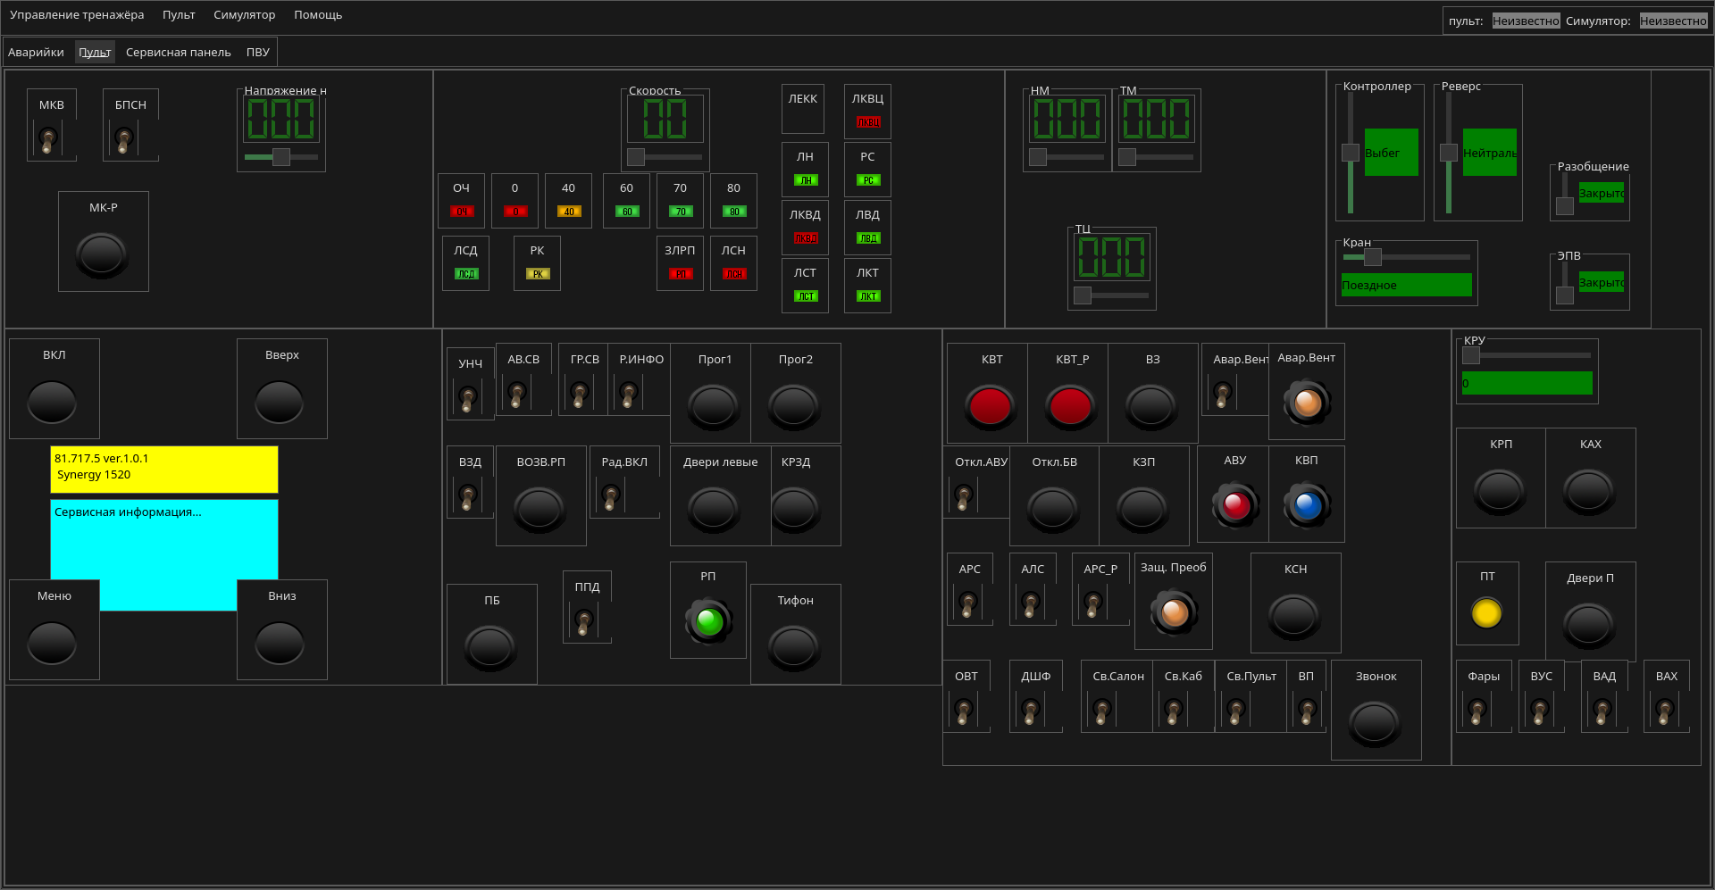Image resolution: width=1715 pixels, height=890 pixels.
Task: Push the Прог1 round button
Action: (x=713, y=407)
